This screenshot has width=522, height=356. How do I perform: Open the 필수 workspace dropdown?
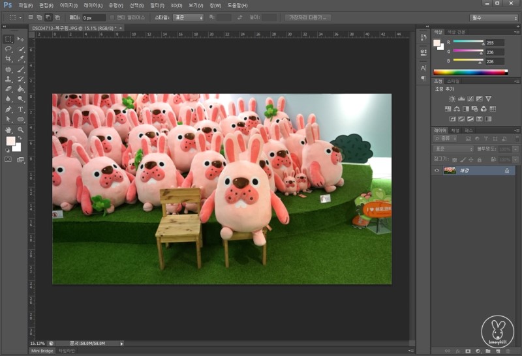point(494,18)
